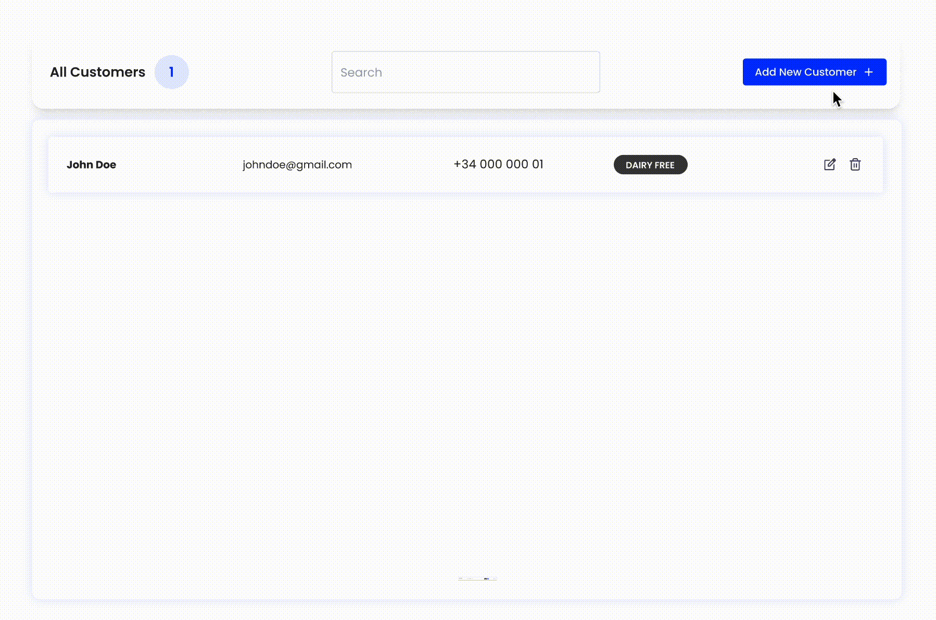Click the plus icon on Add New Customer
This screenshot has width=936, height=620.
869,72
